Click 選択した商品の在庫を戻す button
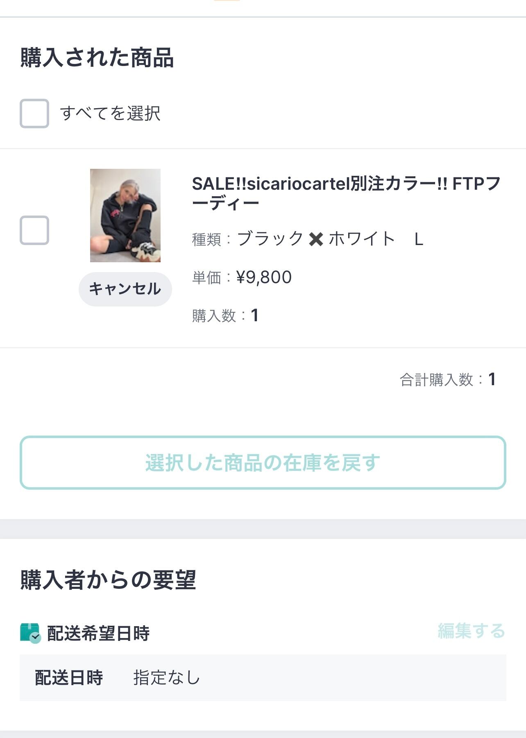The image size is (526, 738). click(263, 463)
